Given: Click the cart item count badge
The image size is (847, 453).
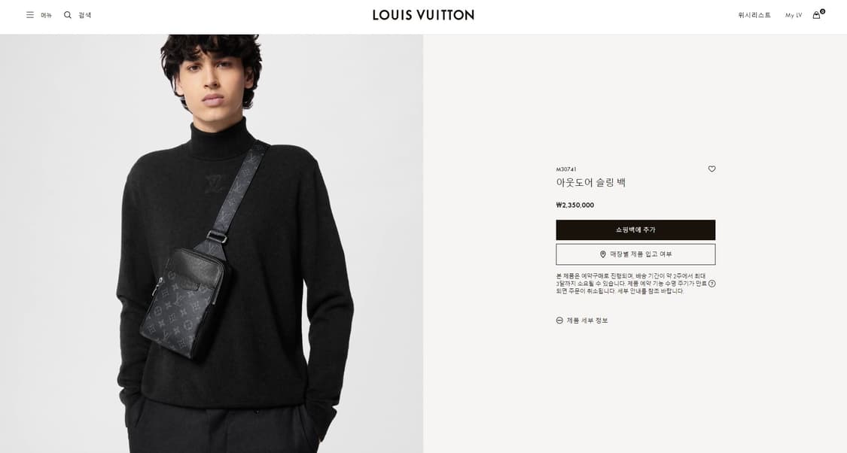Looking at the screenshot, I should (822, 11).
